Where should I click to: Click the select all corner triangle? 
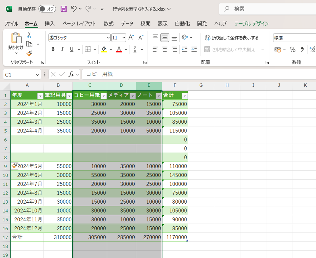pyautogui.click(x=7, y=86)
